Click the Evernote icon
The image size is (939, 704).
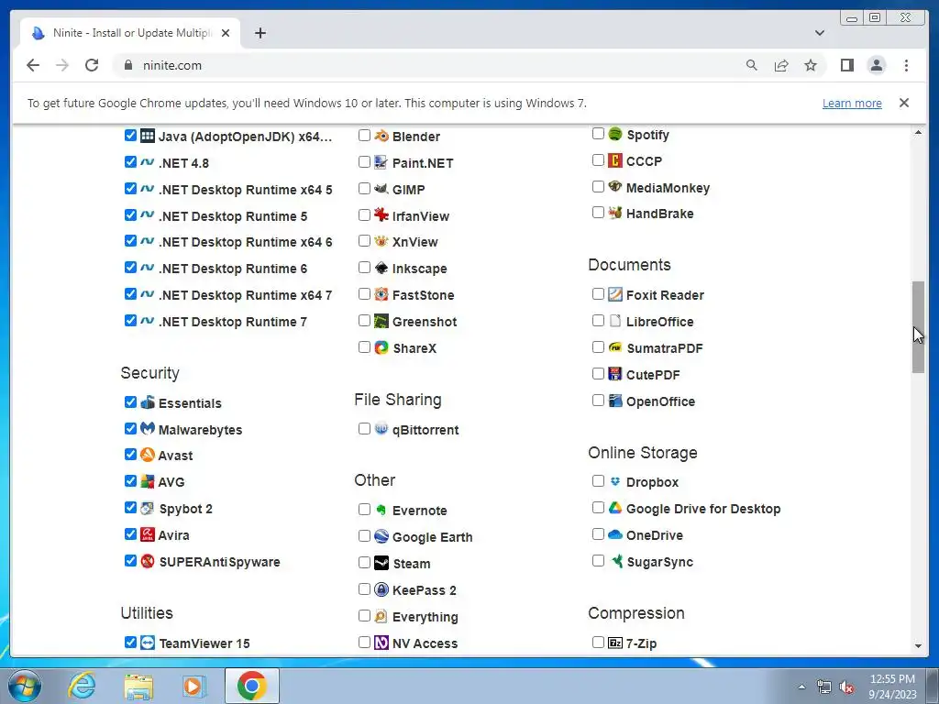381,510
